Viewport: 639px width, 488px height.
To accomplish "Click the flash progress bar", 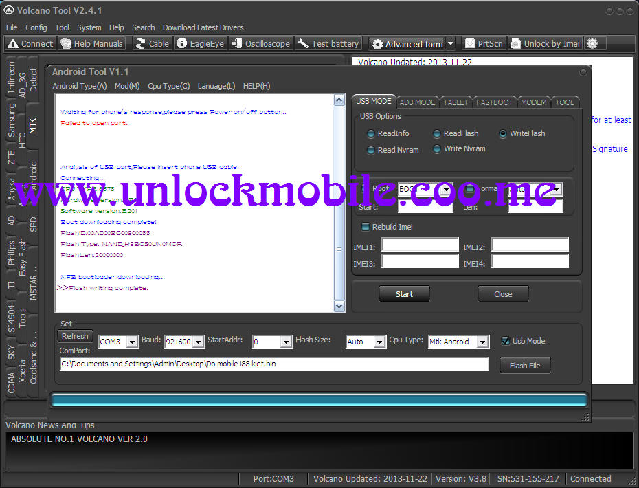I will tap(319, 400).
